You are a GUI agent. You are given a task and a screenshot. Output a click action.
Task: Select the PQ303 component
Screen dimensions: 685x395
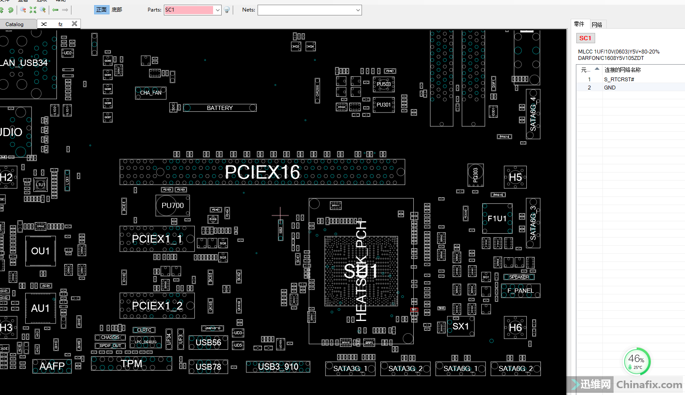[x=475, y=175]
